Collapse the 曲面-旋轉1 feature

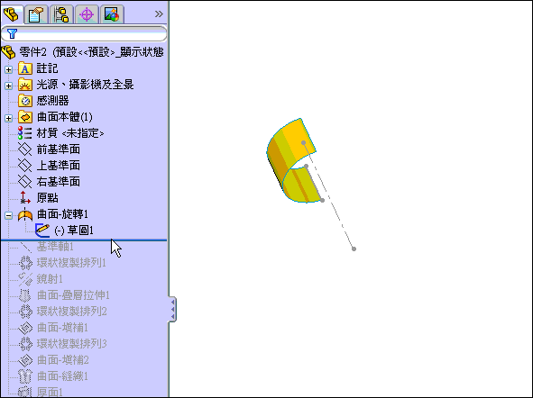pos(8,215)
